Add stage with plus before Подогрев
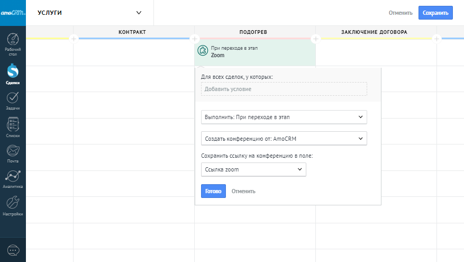Image resolution: width=464 pixels, height=262 pixels. (194, 39)
